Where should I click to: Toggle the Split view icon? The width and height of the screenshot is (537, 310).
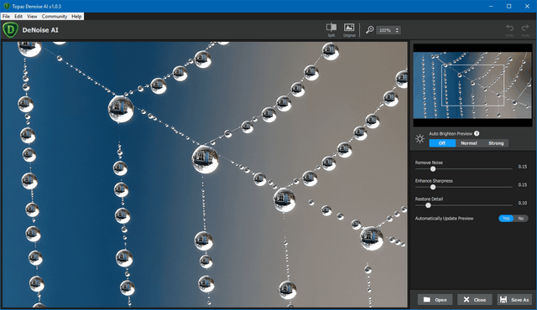pyautogui.click(x=331, y=29)
